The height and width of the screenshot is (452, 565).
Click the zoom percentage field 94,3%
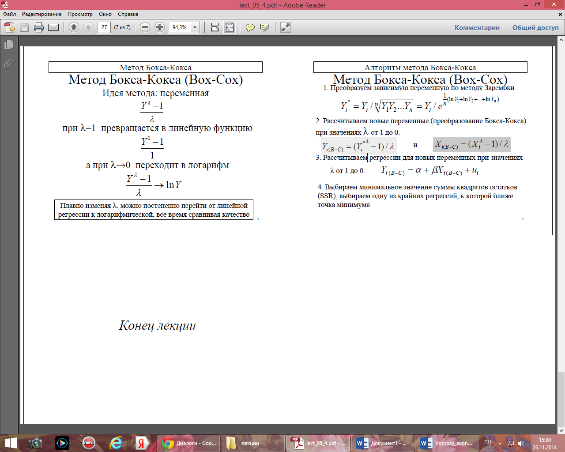tap(179, 27)
